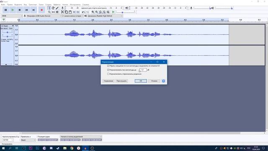The height and width of the screenshot is (151, 268).
Task: Open the Правка (Edit) menu
Action: tap(10, 5)
